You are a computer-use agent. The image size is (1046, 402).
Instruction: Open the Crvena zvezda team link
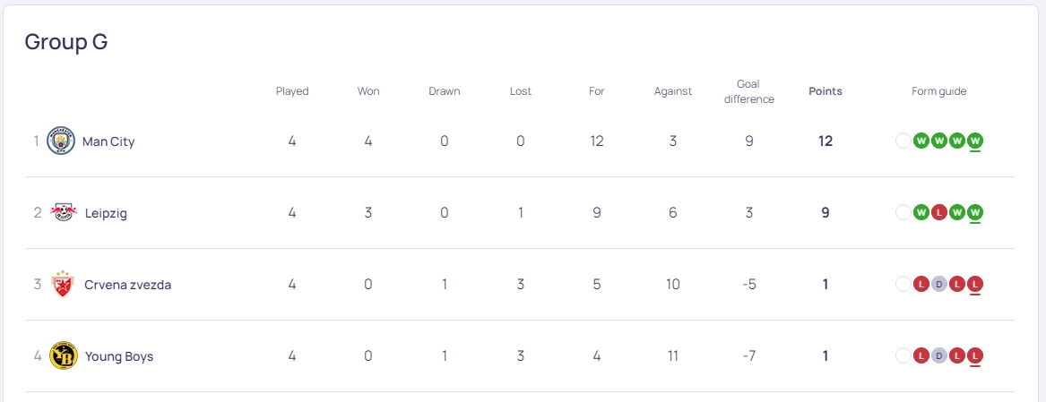click(x=127, y=285)
